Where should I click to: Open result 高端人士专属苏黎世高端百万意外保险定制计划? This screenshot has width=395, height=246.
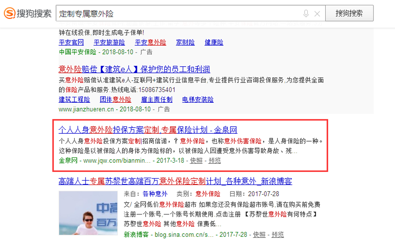[175, 181]
